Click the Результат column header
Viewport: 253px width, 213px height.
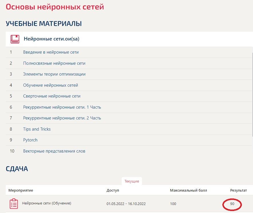tap(238, 190)
